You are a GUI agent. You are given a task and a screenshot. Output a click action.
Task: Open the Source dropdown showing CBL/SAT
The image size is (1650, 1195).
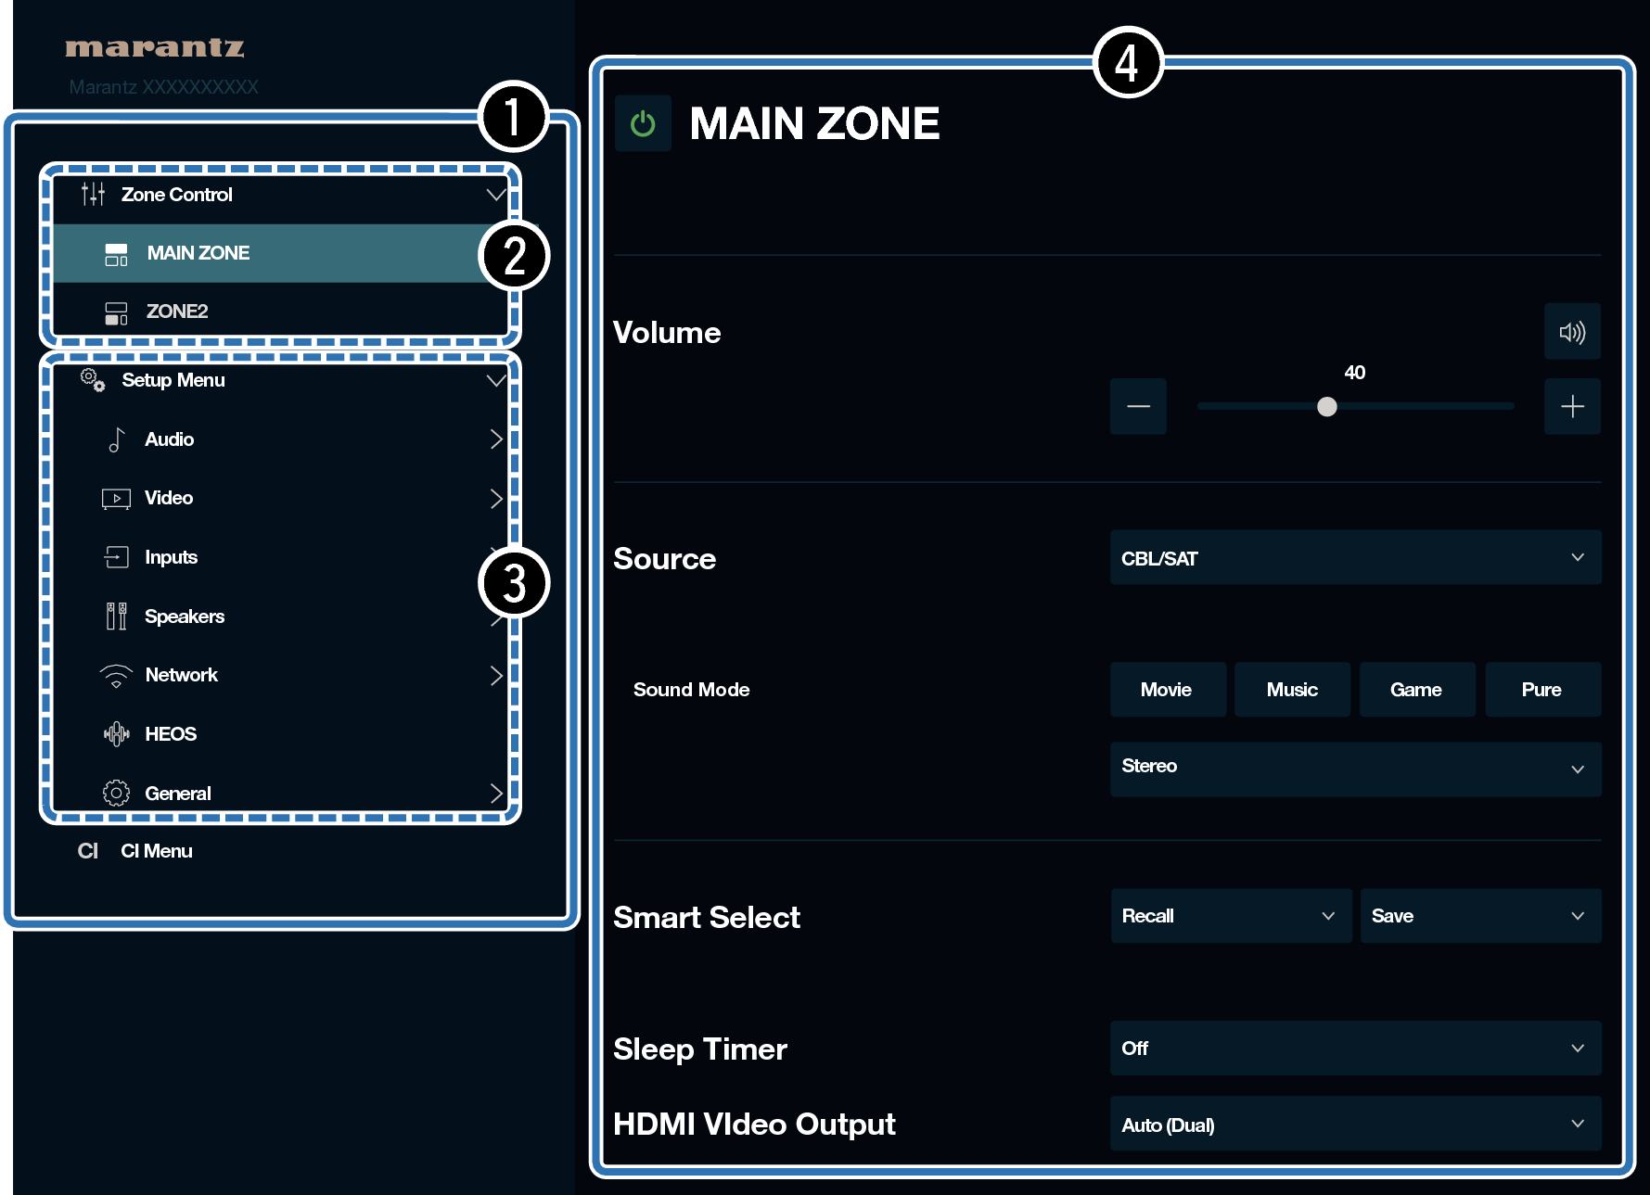tap(1354, 558)
